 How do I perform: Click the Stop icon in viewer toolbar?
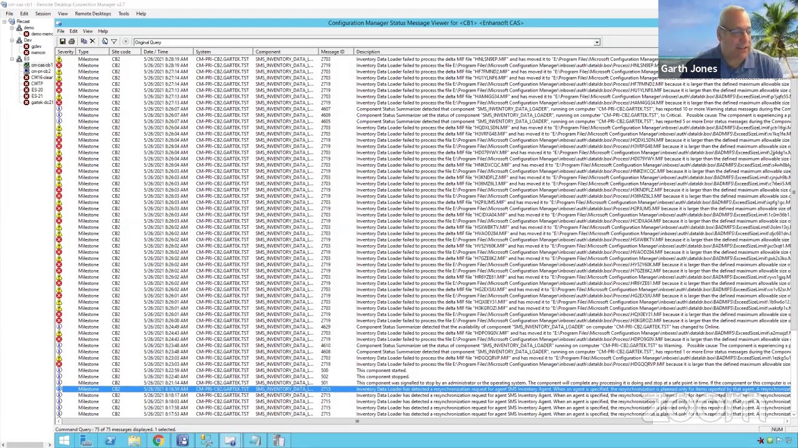pyautogui.click(x=125, y=42)
